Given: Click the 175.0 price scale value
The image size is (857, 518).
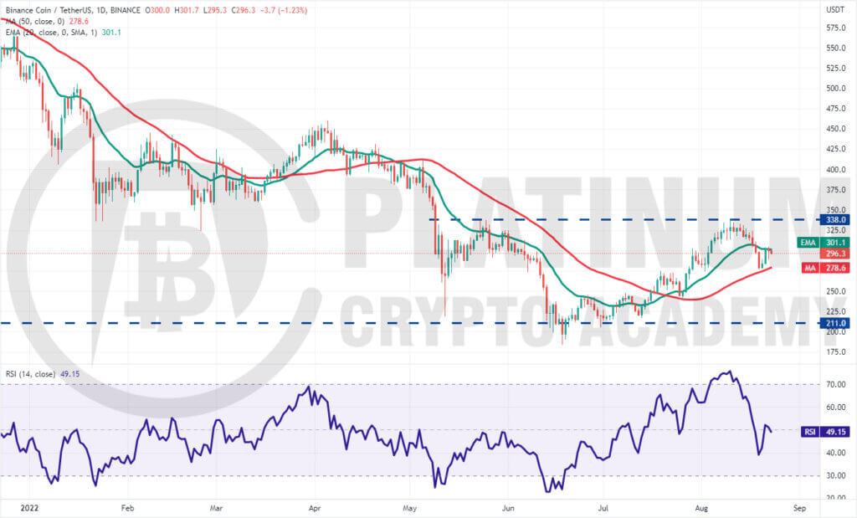Looking at the screenshot, I should tap(836, 352).
